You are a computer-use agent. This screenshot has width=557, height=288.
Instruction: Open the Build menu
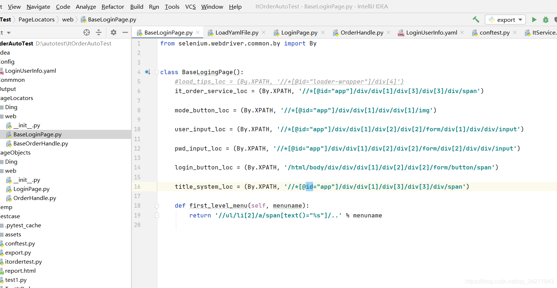point(137,7)
